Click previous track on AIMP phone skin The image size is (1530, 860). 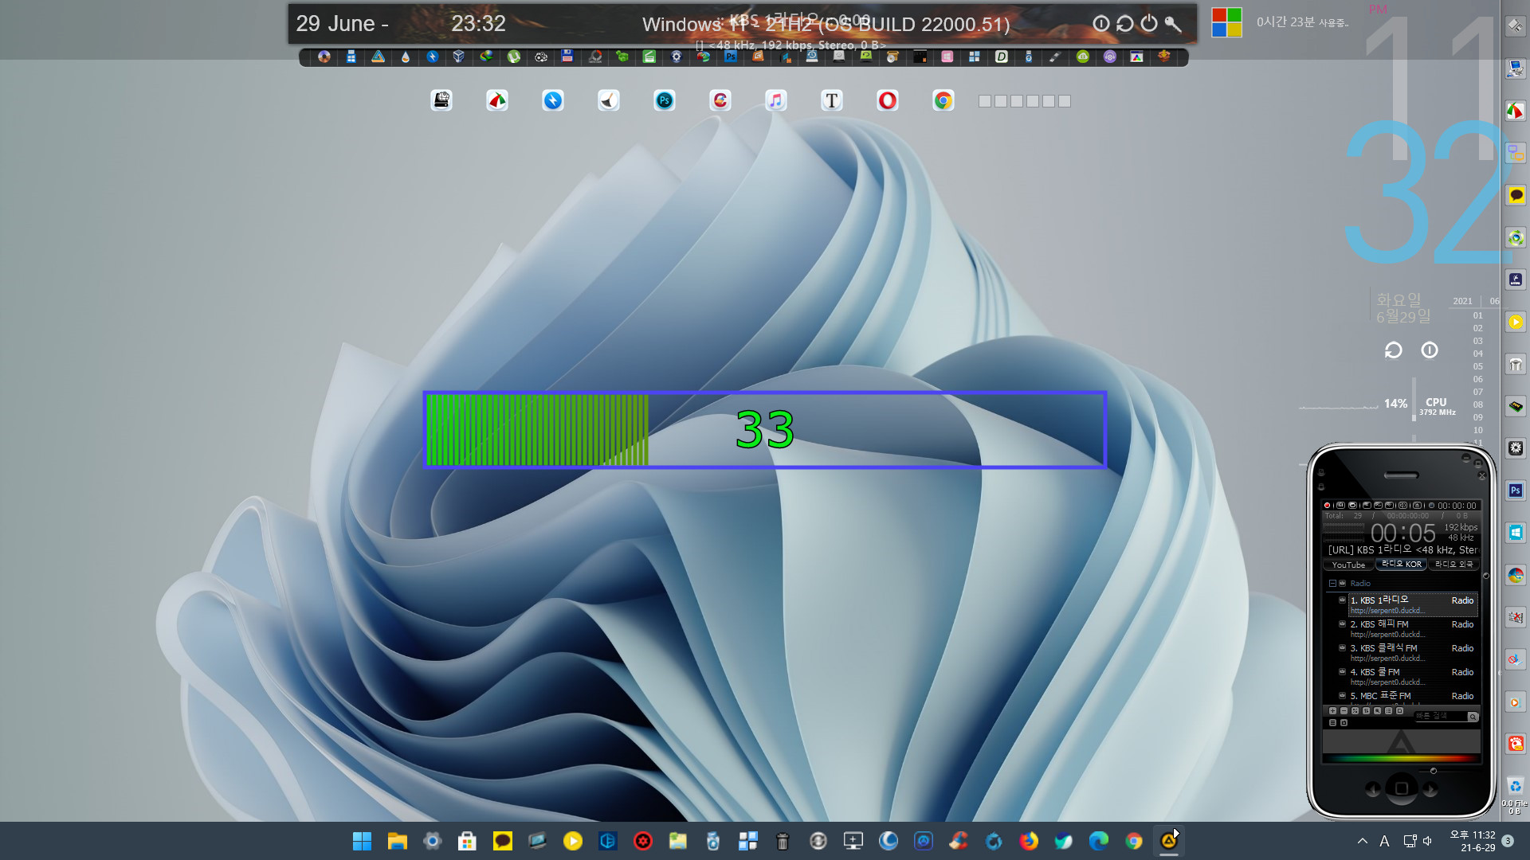(1372, 789)
